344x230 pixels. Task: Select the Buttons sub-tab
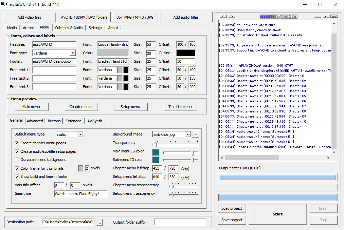pos(54,121)
